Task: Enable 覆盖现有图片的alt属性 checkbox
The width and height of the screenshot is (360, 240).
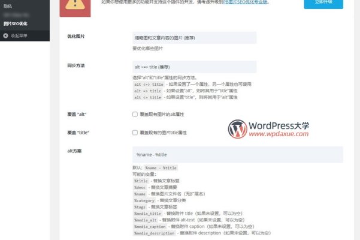Action: point(135,114)
